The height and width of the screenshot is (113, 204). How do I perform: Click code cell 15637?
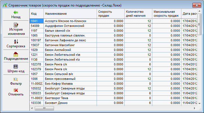[37, 45]
